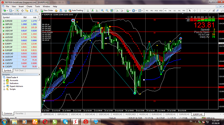Toggle the Market Watch window icon
This screenshot has width=224, height=125.
18,11
